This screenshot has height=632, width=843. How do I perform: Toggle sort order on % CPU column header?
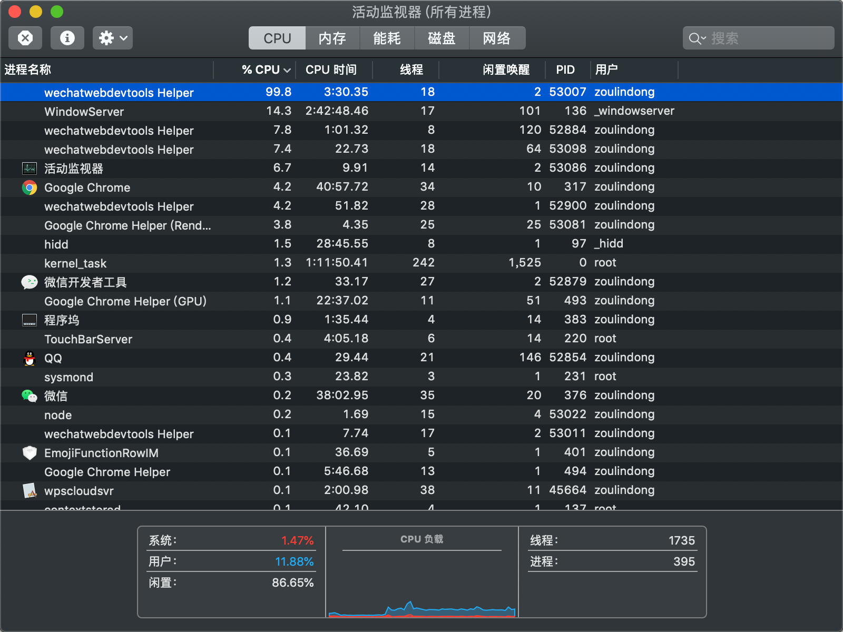[254, 70]
